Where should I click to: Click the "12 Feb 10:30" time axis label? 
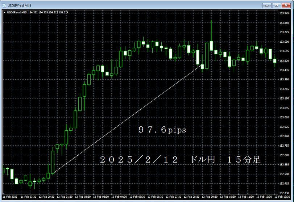pyautogui.click(x=228, y=197)
